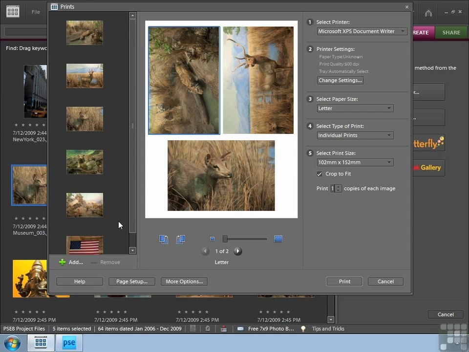The width and height of the screenshot is (469, 352).
Task: Open Select Type of Print dropdown
Action: [355, 135]
